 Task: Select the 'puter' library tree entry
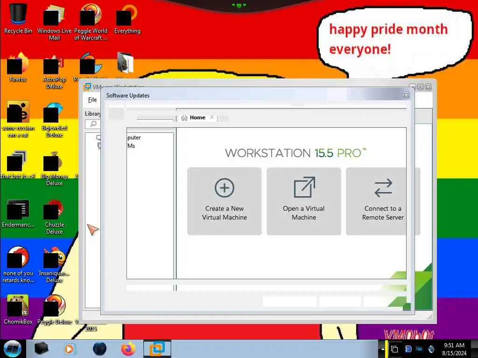(134, 138)
